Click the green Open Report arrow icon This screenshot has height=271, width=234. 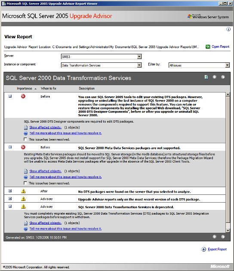coord(208,46)
